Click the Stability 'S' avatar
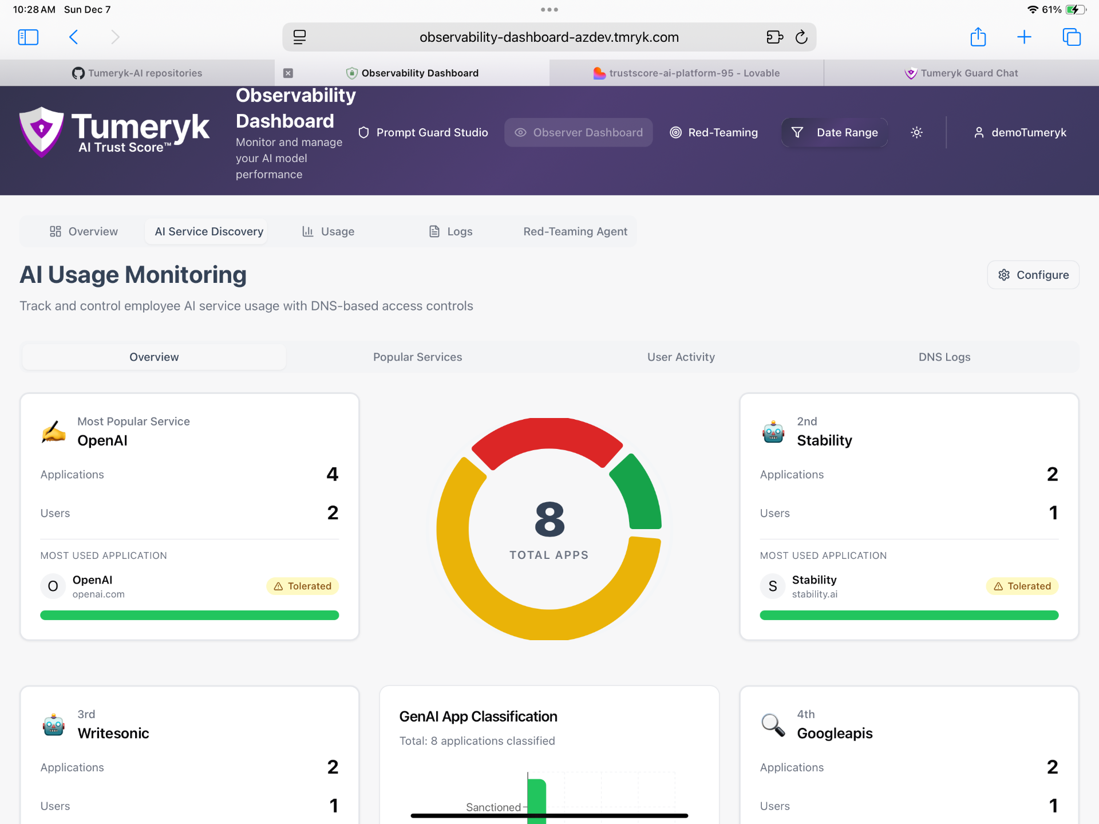 pos(772,586)
